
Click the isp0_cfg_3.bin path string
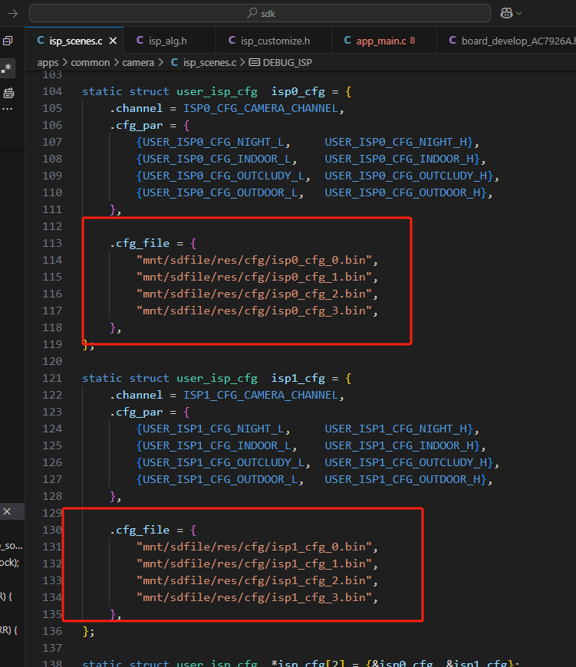tap(254, 311)
